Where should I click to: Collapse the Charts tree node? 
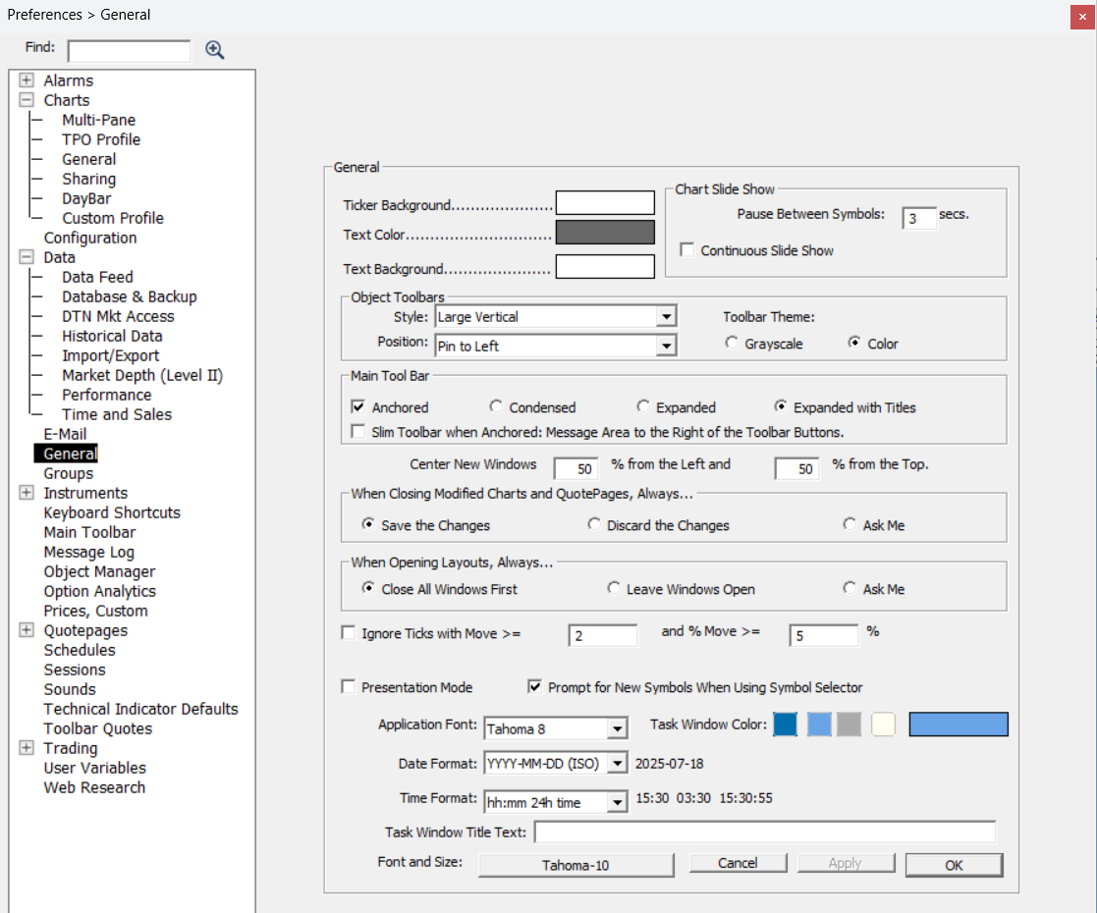pos(27,100)
